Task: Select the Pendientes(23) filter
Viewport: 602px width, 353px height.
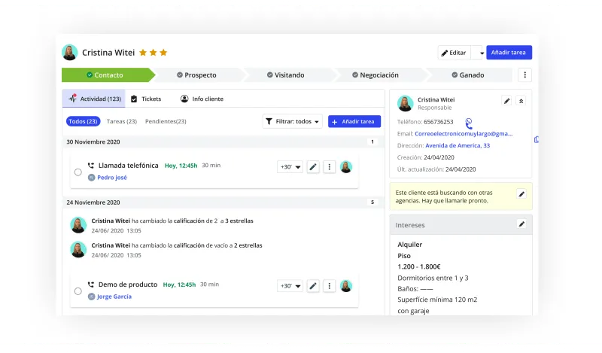Action: [x=166, y=121]
